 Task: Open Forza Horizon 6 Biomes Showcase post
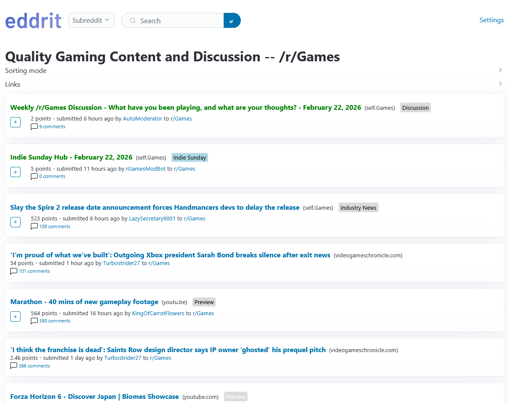coord(94,397)
